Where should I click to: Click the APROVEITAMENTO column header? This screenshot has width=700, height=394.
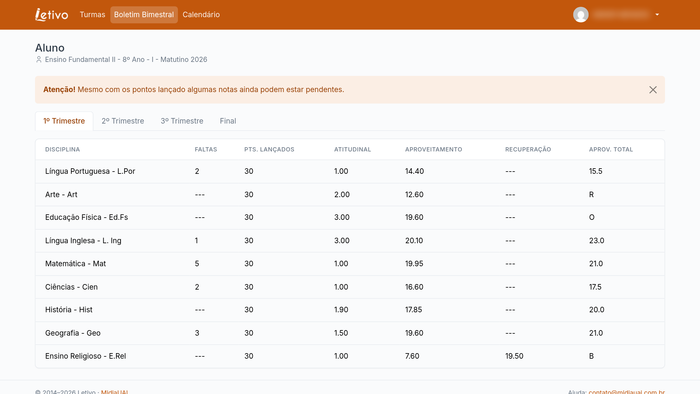[x=434, y=149]
